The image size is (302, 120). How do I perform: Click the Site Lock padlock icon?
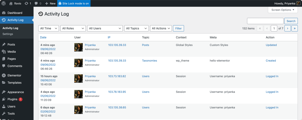tap(60, 4)
